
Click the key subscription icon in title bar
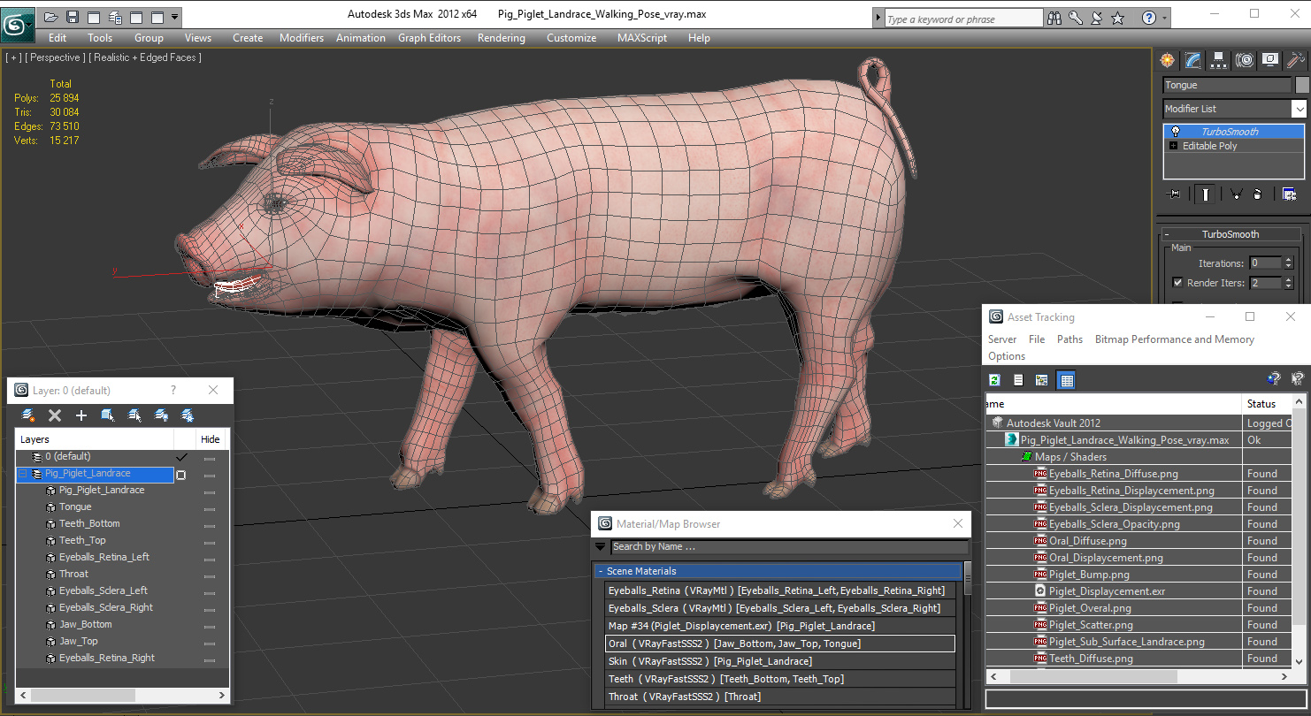1076,18
